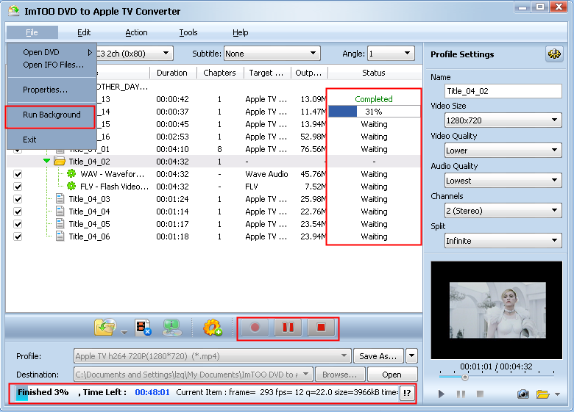Screen dimensions: 574x412
Task: Stop the conversion with the stop button
Action: (321, 328)
